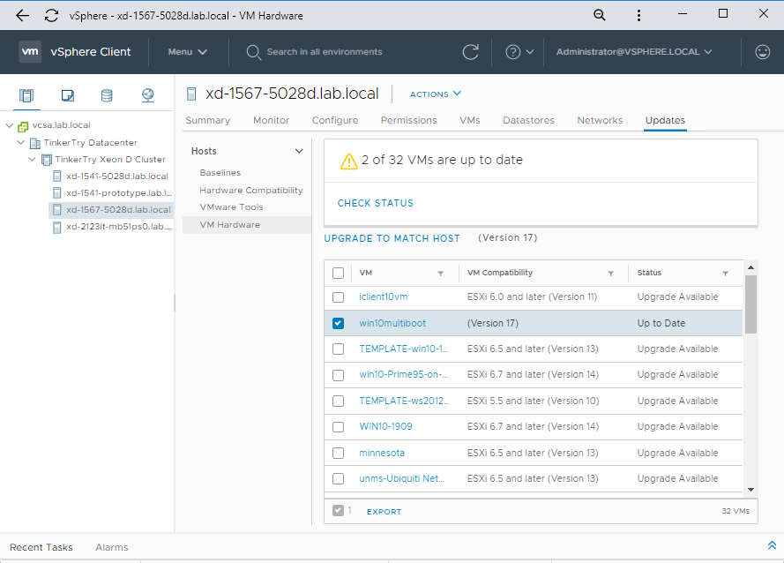
Task: Open the Administrator@VSPHERE.LOCAL user menu
Action: tap(634, 51)
